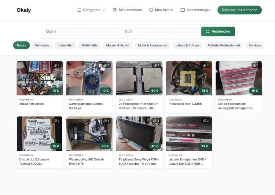Screen dimensions: 275x195
Task: Open the Processeur Intel G3258 photo
Action: pos(189,78)
